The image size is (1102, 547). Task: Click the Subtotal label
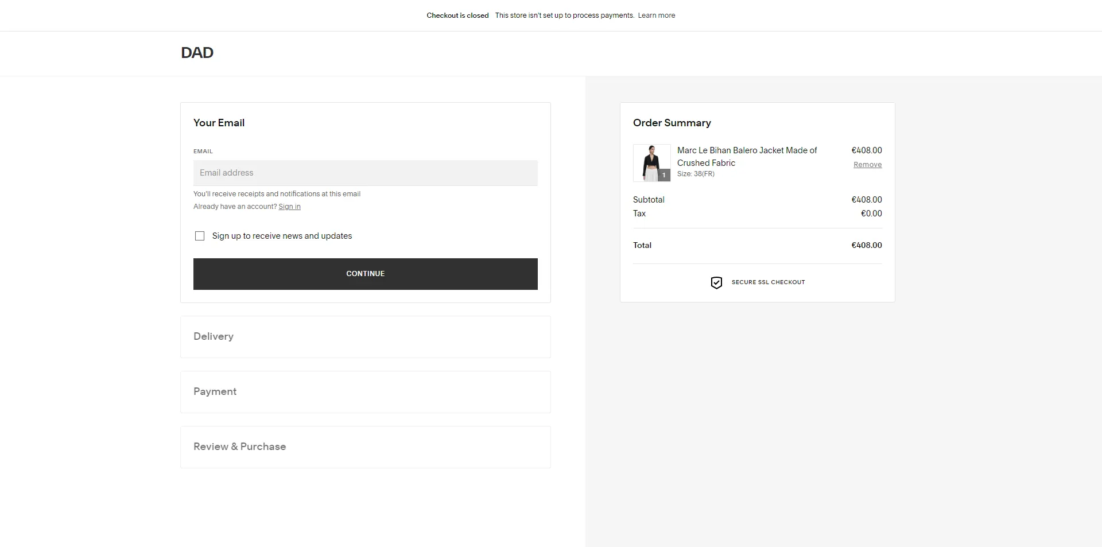point(649,200)
